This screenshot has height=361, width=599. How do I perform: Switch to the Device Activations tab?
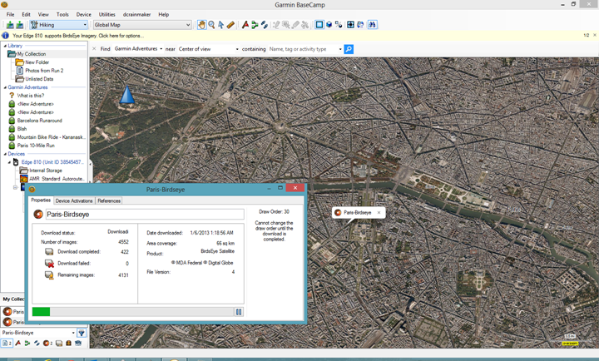click(74, 201)
